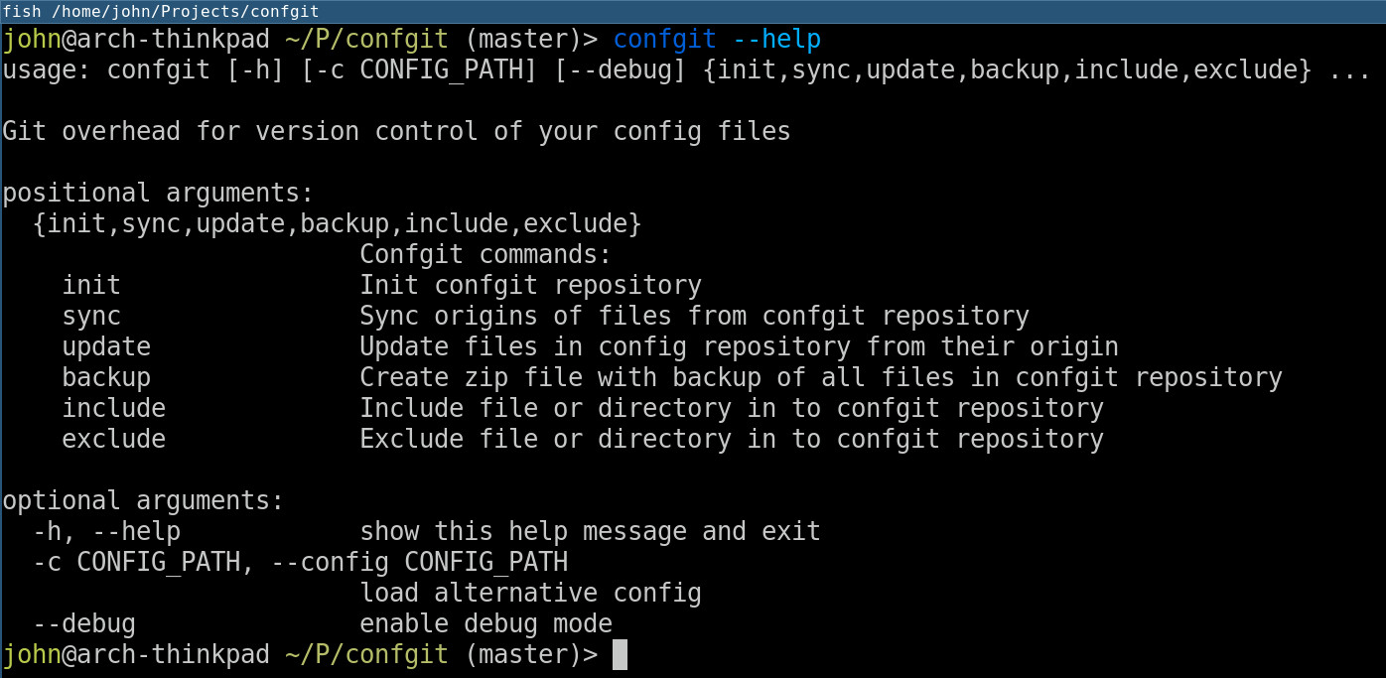This screenshot has height=678, width=1386.
Task: Click the block cursor at the prompt
Action: pyautogui.click(x=620, y=655)
